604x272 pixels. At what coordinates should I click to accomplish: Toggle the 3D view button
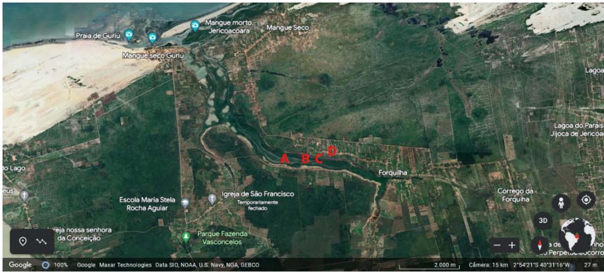pos(543,221)
